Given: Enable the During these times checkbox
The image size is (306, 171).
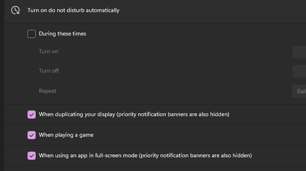Looking at the screenshot, I should coord(32,34).
